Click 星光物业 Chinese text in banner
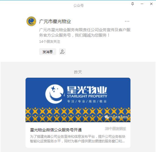 pos(87,90)
